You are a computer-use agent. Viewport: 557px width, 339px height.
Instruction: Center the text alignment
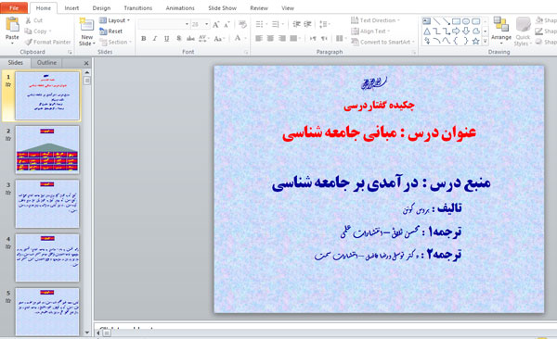pyautogui.click(x=270, y=38)
